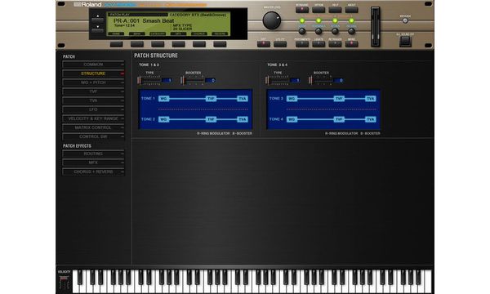Turn the Master Level knob

point(272,20)
